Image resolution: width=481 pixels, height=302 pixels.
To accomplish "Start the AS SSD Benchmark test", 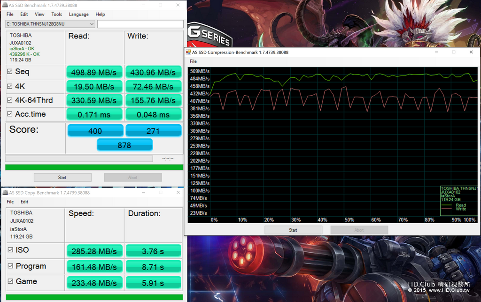I will point(62,177).
